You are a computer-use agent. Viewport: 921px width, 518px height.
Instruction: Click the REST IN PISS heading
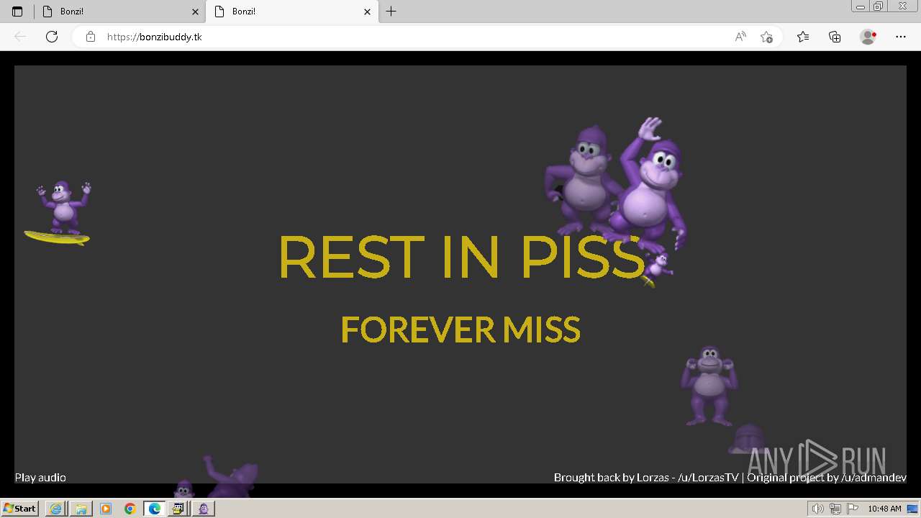461,257
